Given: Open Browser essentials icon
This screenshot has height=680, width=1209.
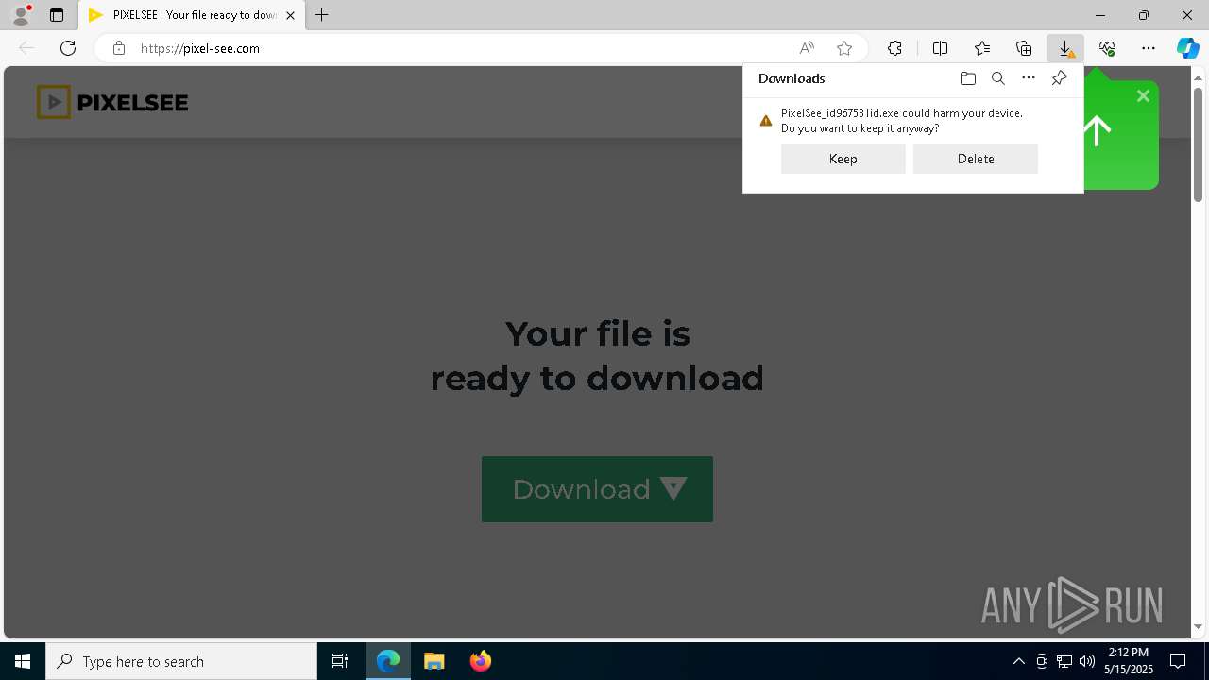Looking at the screenshot, I should [1107, 48].
